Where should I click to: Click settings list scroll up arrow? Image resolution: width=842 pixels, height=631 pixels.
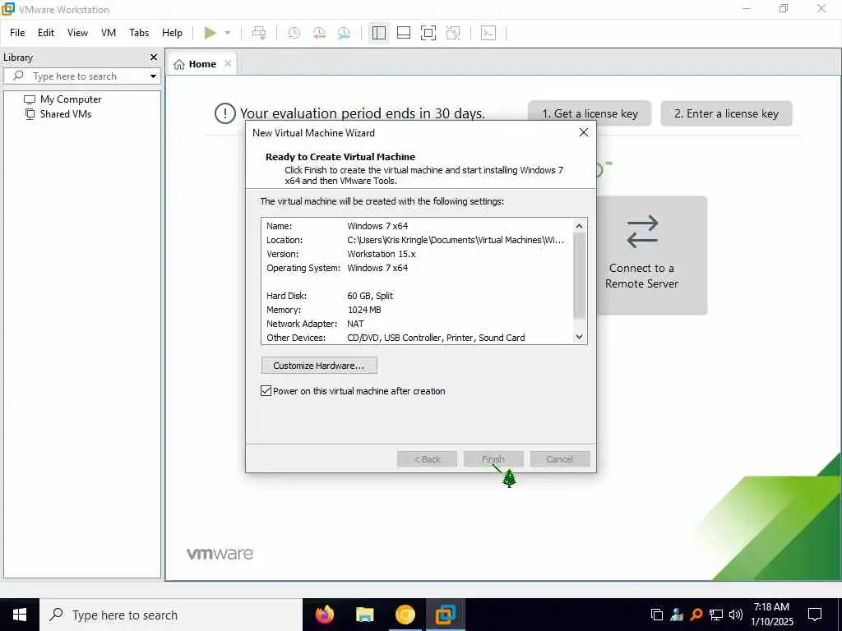click(579, 226)
